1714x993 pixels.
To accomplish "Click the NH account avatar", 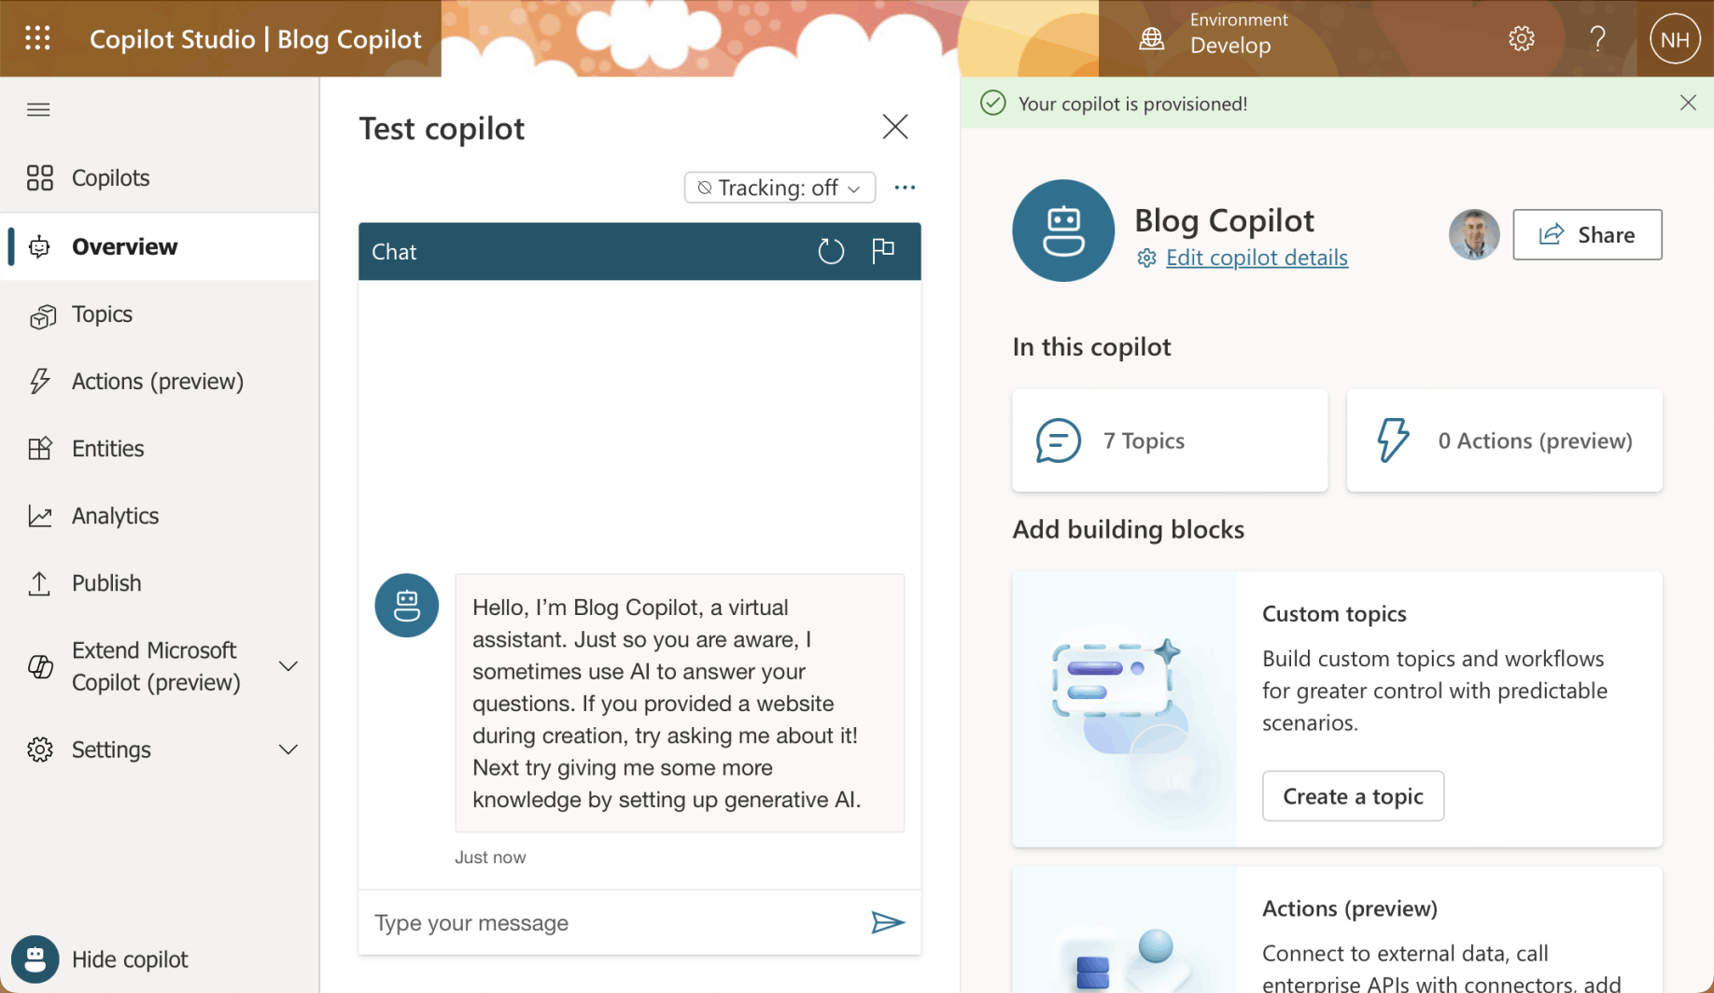I will tap(1675, 39).
